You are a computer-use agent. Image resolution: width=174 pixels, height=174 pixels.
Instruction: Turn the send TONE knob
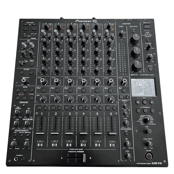click(16, 123)
